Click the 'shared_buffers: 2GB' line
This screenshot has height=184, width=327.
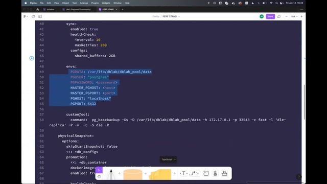95,56
